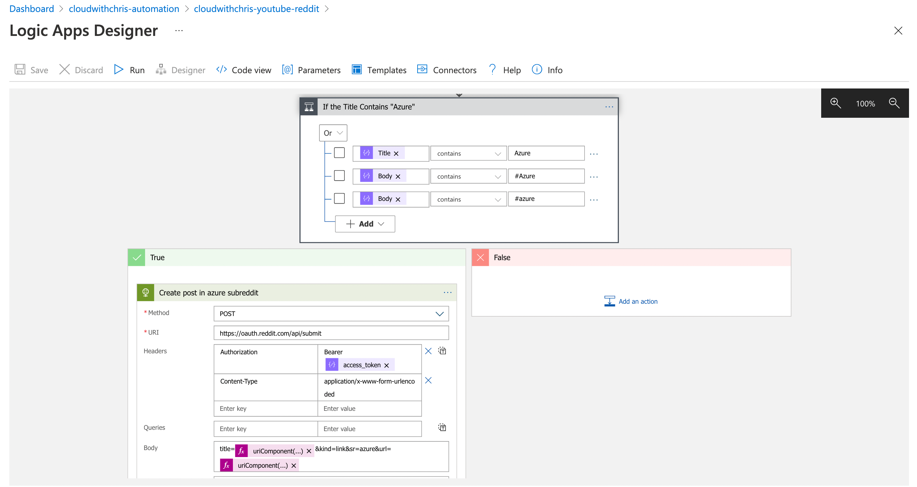Image resolution: width=917 pixels, height=487 pixels.
Task: Expand Add condition options
Action: [x=363, y=224]
